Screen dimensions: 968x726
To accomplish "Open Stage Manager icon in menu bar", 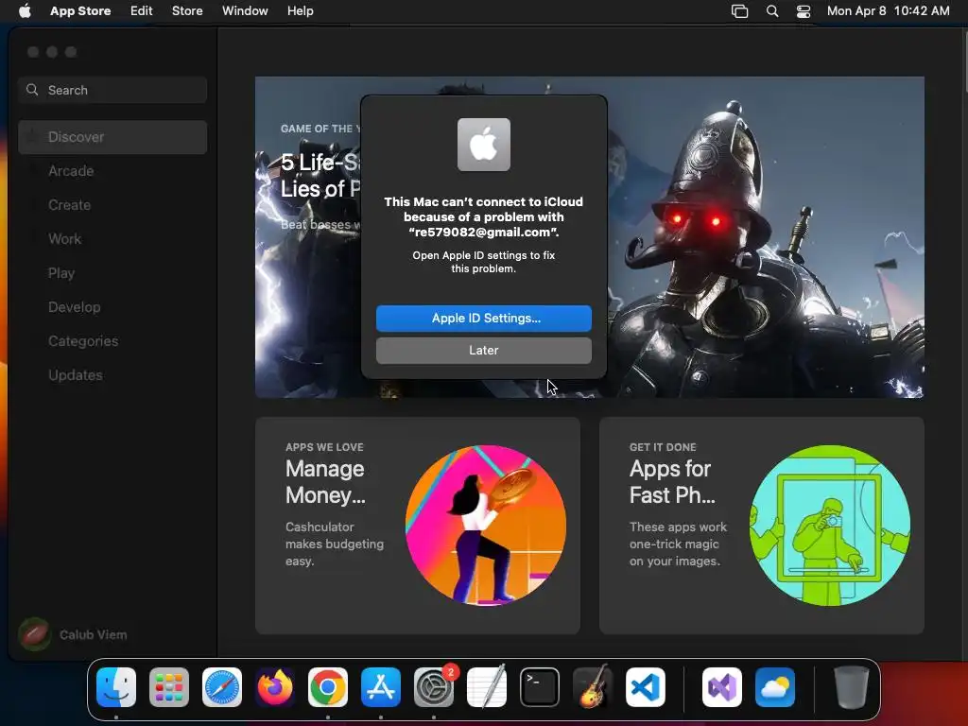I will 739,11.
